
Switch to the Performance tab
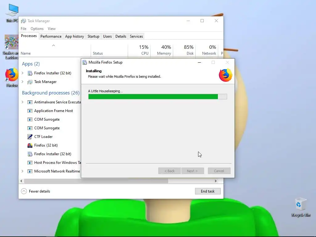coord(51,36)
